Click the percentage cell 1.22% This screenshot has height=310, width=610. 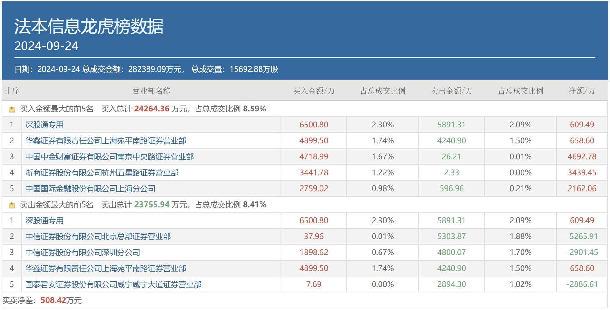pos(383,173)
